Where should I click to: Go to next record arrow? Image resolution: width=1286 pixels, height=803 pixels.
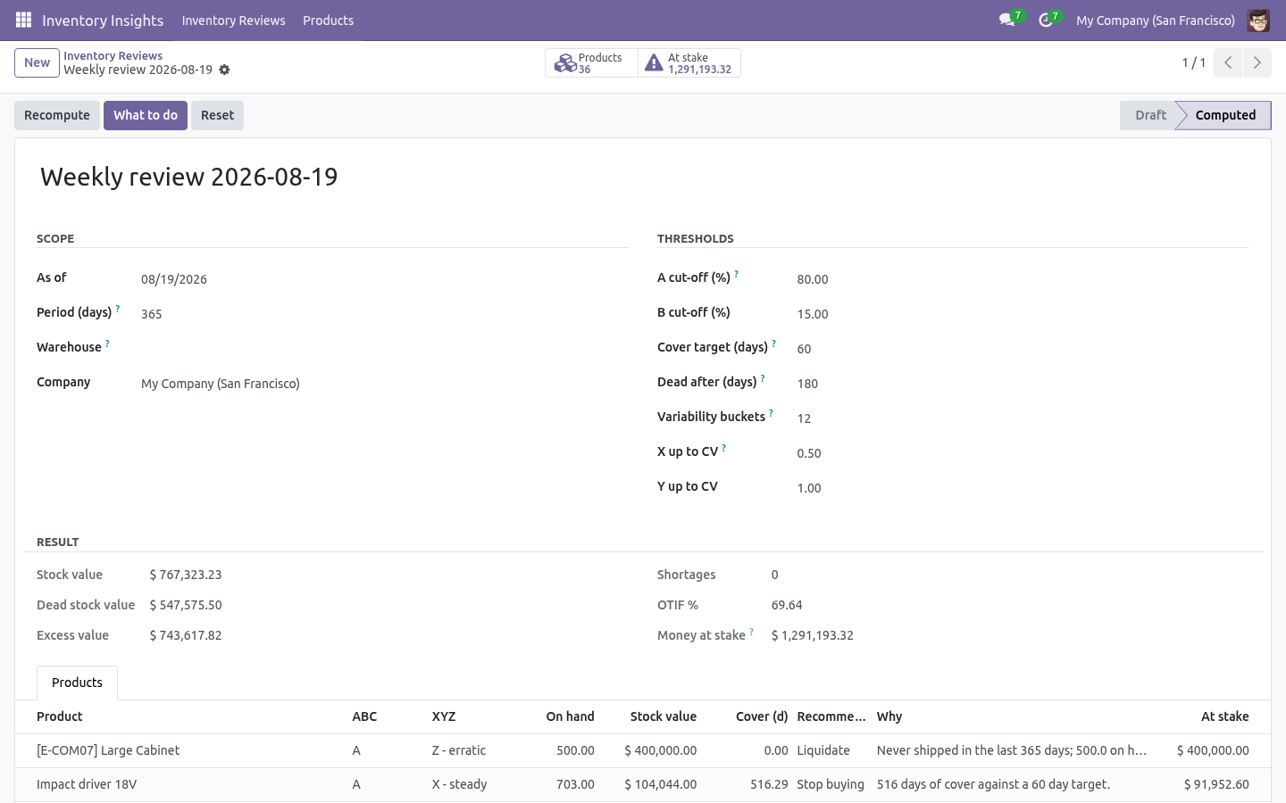[x=1257, y=62]
